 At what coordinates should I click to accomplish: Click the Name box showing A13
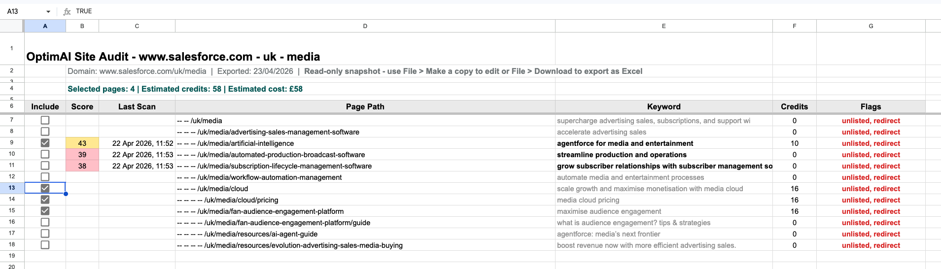(24, 11)
